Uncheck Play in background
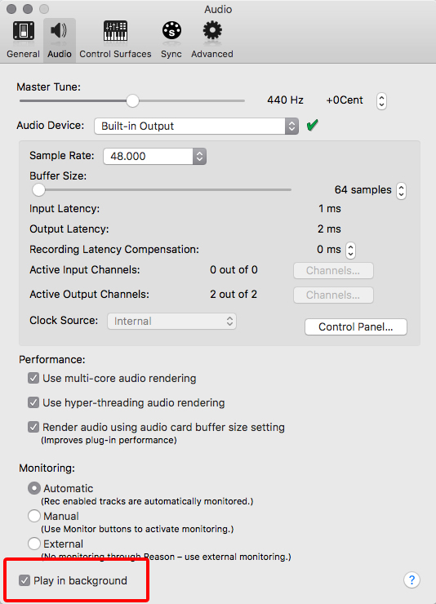The height and width of the screenshot is (604, 436). point(24,580)
